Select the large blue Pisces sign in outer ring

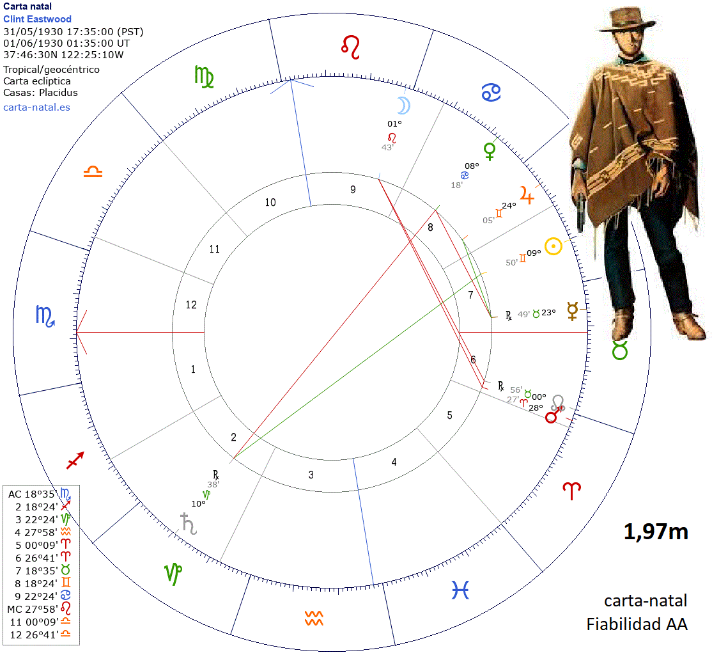(x=460, y=589)
